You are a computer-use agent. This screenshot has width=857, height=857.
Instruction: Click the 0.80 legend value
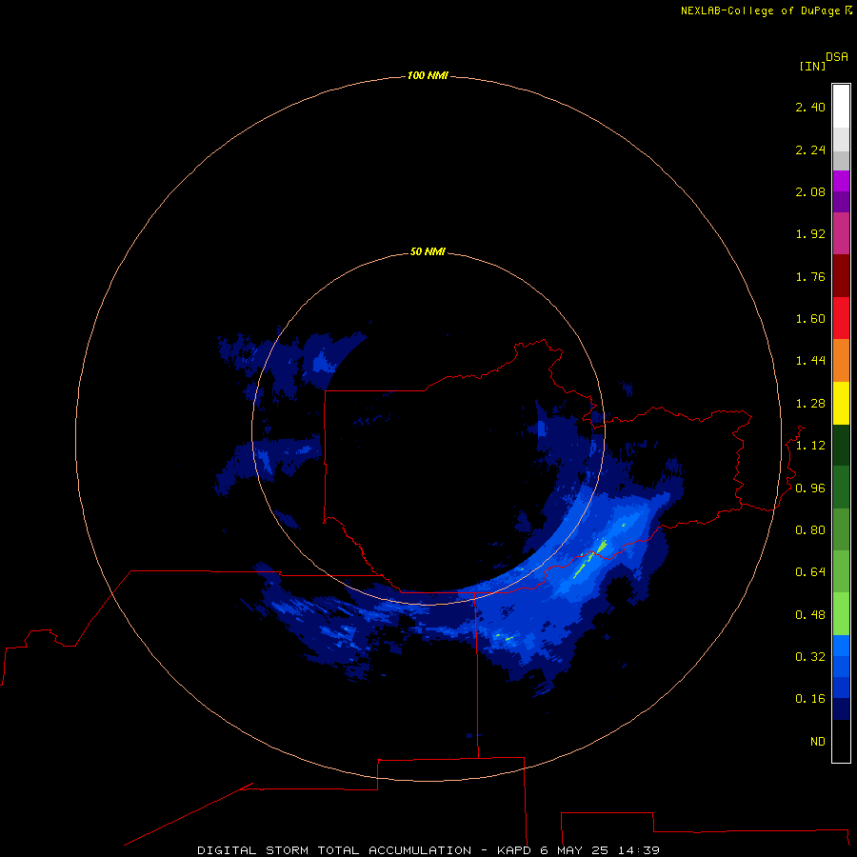(810, 530)
